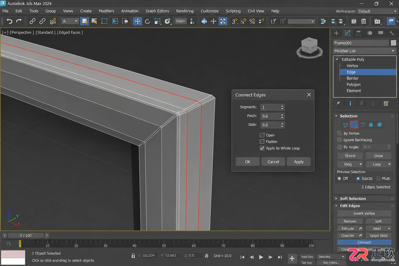399x266 pixels.
Task: Open the Hierarchy panel tab icon
Action: click(x=359, y=33)
